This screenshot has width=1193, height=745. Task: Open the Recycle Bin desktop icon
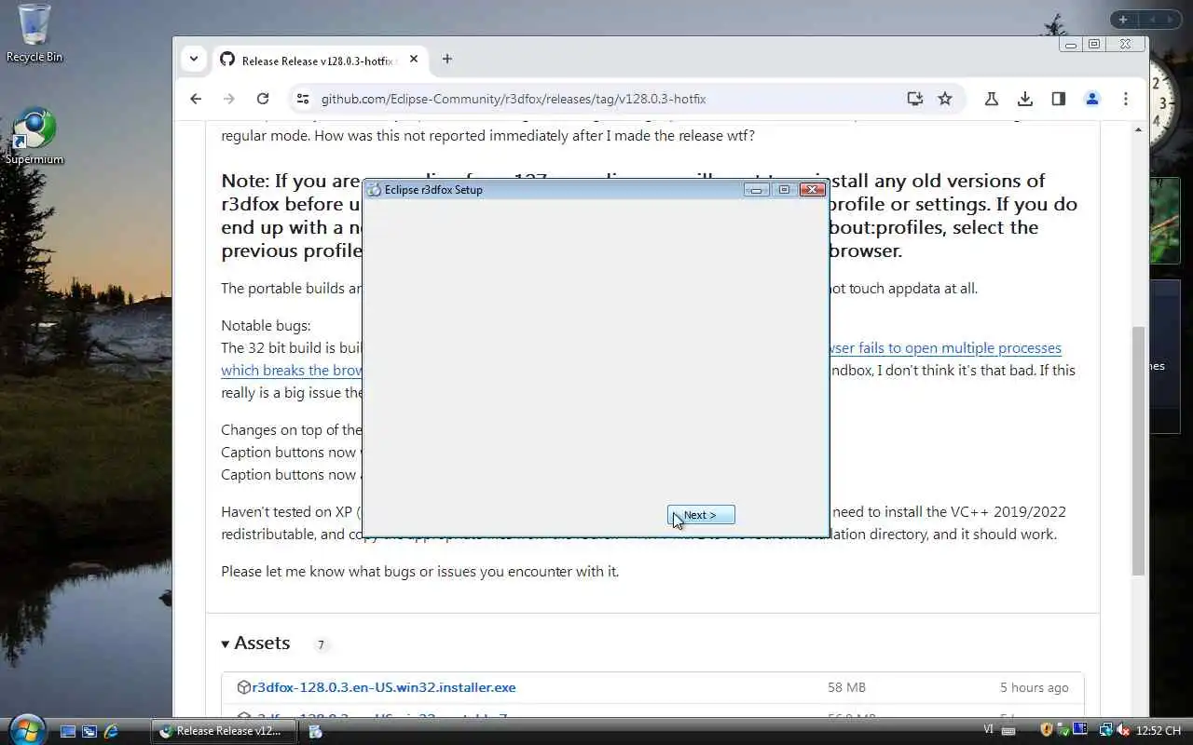(x=34, y=34)
